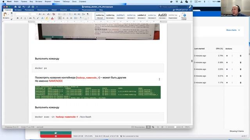Viewport: 250px width, 140px height.
Task: Click the Print icon in the quick access toolbar
Action: point(33,7)
